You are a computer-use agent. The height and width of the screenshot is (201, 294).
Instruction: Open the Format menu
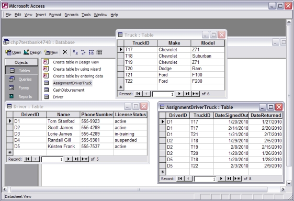(x=55, y=15)
